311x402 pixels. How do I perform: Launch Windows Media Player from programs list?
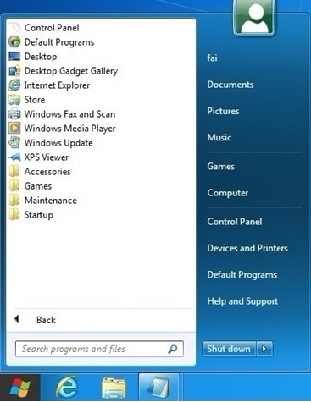(x=62, y=129)
